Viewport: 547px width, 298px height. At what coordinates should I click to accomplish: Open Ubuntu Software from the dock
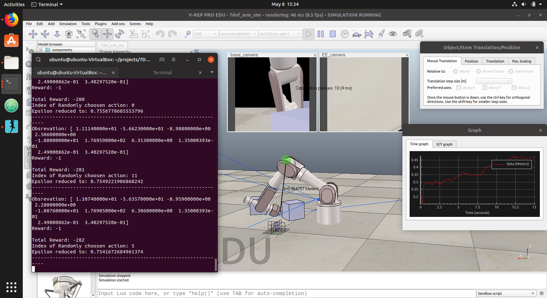(11, 41)
